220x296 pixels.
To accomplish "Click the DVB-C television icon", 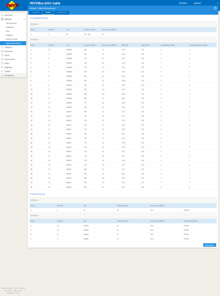I will tap(2, 63).
